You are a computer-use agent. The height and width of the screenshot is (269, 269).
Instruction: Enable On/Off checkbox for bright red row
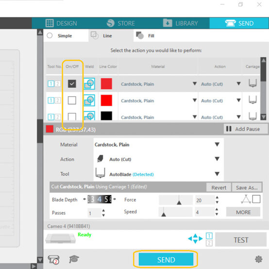click(x=72, y=101)
